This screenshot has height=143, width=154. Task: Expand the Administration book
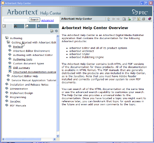pos(7,88)
